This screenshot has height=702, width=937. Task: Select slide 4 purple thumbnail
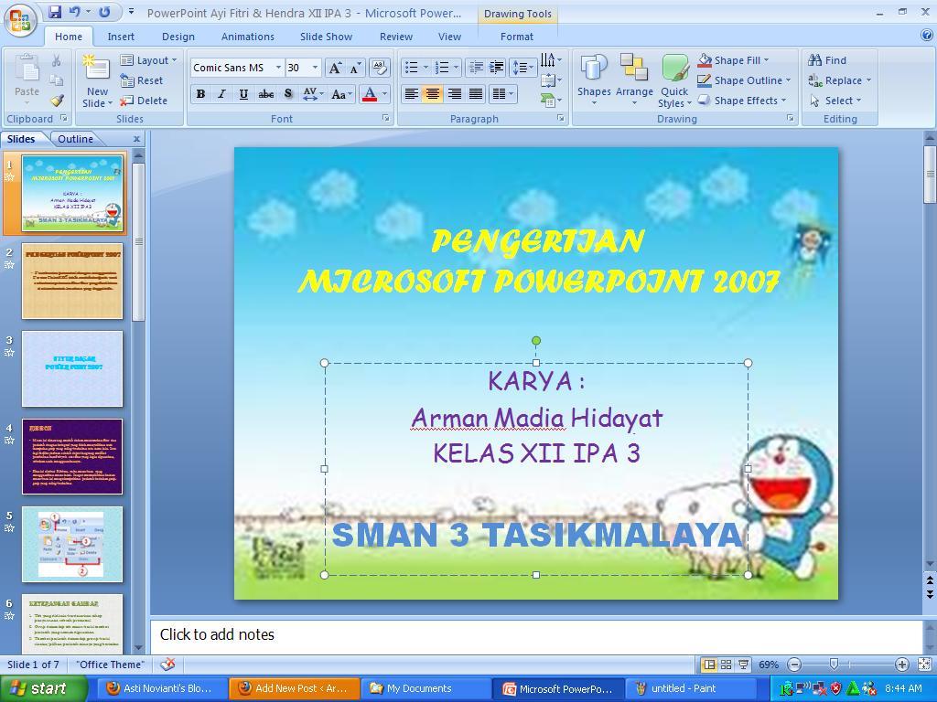click(x=72, y=457)
